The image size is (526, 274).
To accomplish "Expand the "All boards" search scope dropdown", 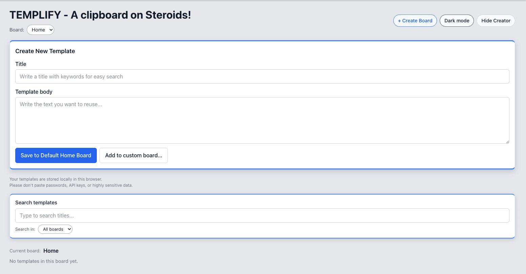I will click(x=55, y=229).
